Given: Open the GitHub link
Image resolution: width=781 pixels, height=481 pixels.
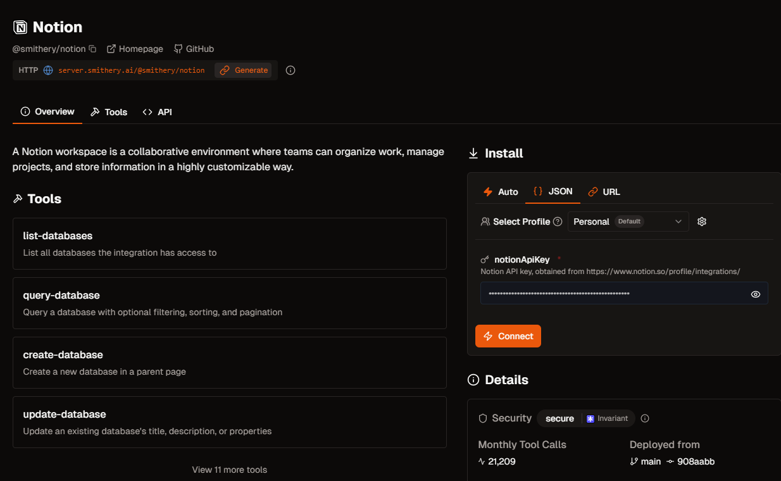Looking at the screenshot, I should [x=194, y=49].
